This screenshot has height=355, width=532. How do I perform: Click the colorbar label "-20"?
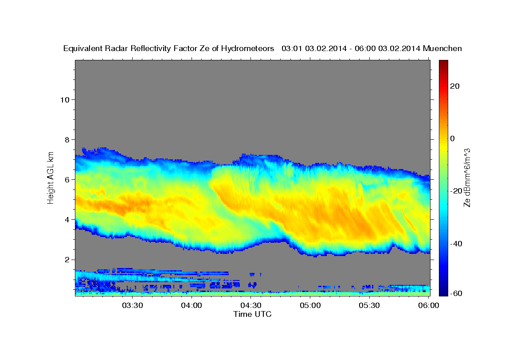click(457, 191)
